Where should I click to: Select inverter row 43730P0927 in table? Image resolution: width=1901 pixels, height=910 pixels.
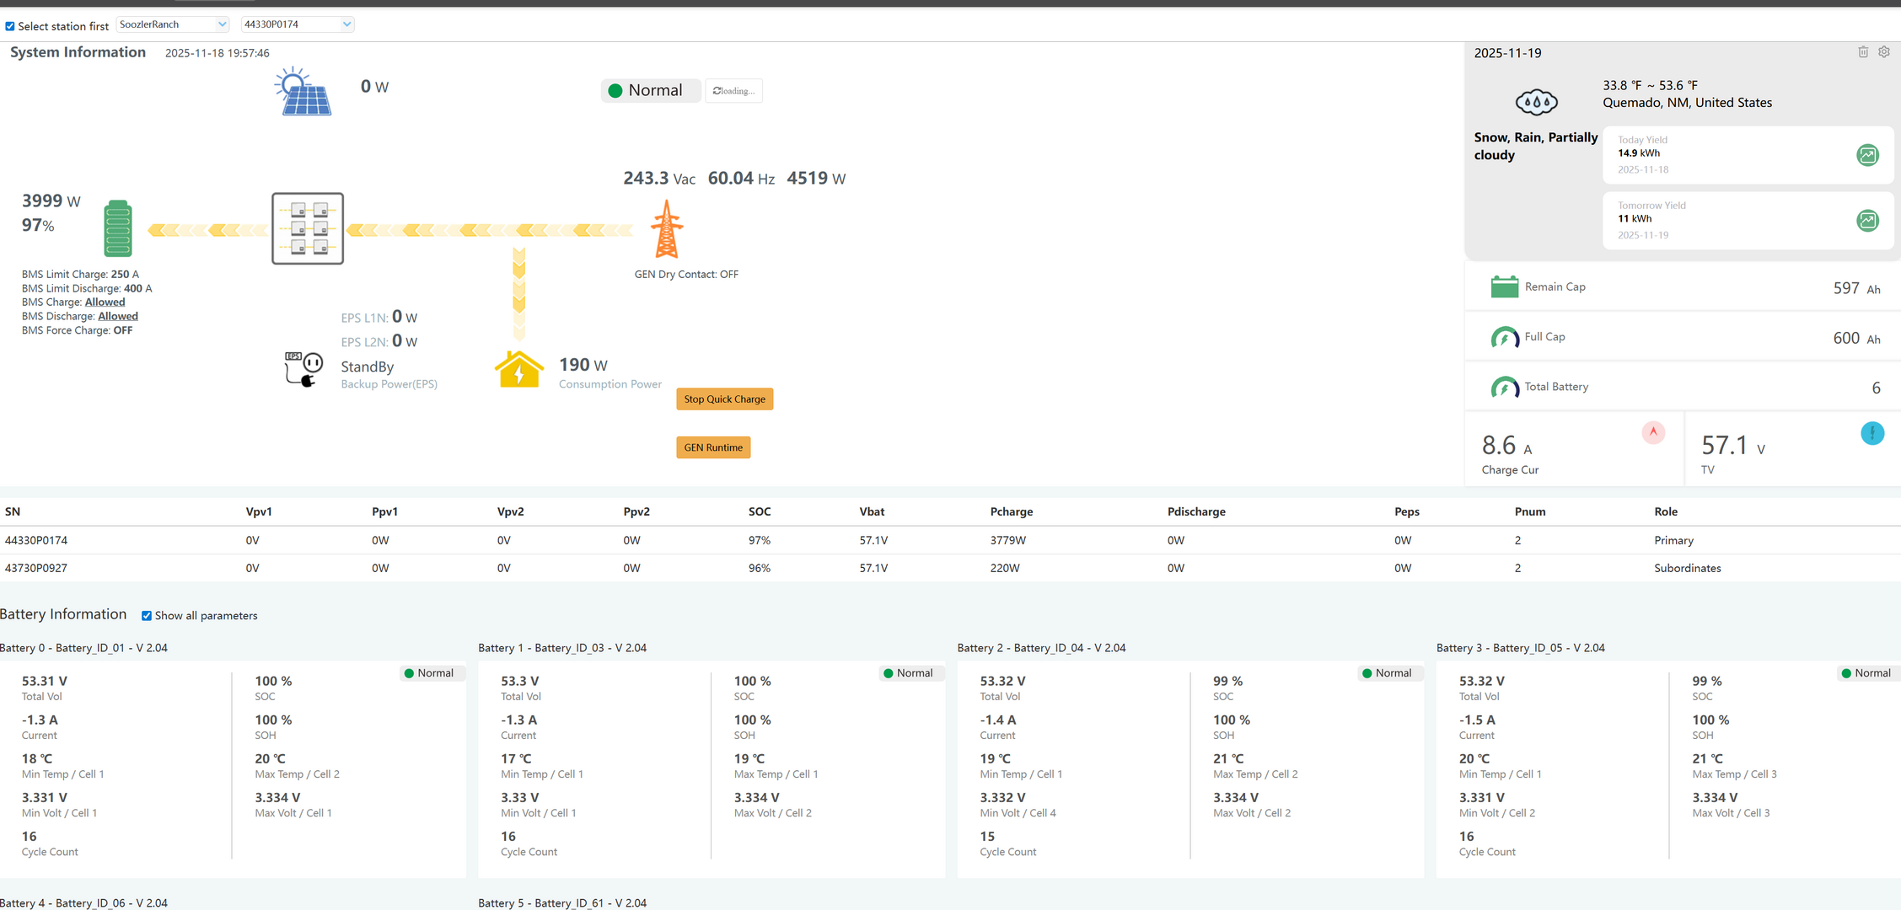click(36, 568)
